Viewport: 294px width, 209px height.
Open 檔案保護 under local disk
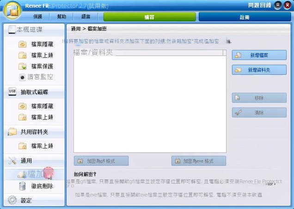(x=42, y=66)
